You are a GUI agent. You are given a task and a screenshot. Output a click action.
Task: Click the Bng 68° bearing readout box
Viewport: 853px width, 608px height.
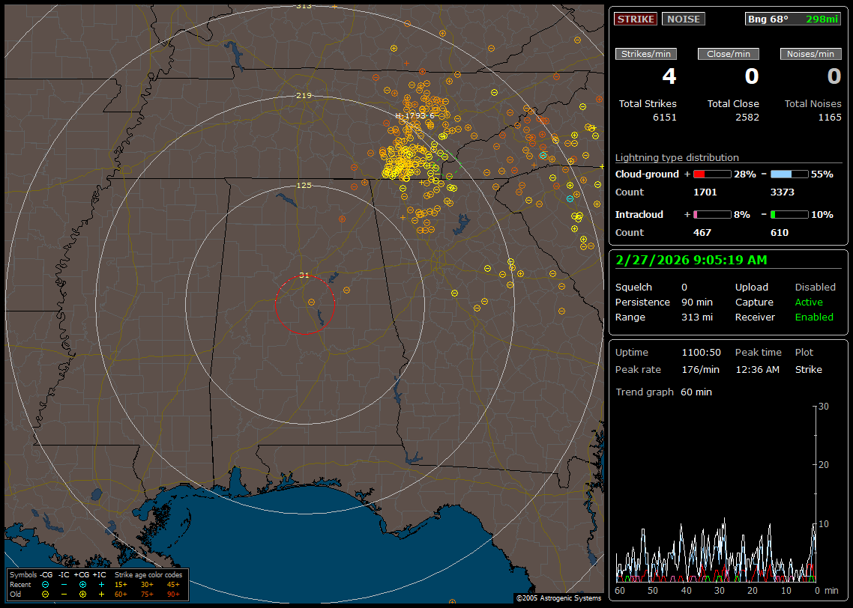793,19
